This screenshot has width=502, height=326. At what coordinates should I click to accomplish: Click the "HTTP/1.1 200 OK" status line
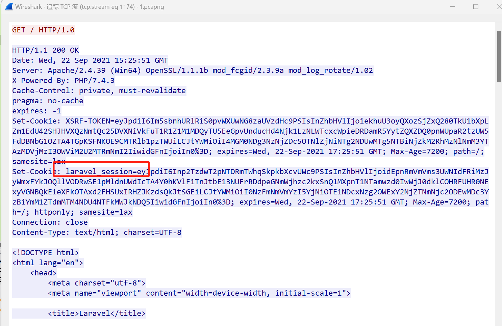(x=46, y=50)
